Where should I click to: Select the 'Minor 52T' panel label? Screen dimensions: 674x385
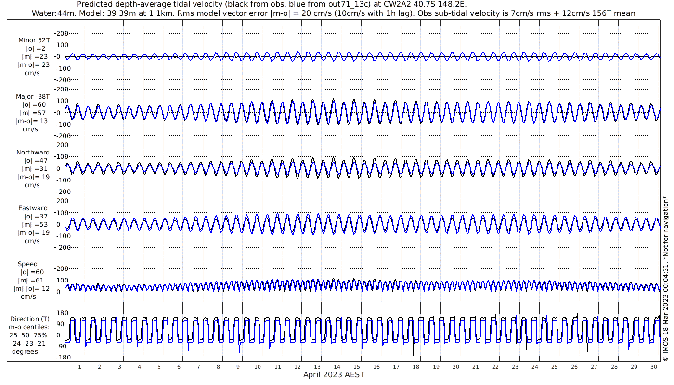pos(34,40)
